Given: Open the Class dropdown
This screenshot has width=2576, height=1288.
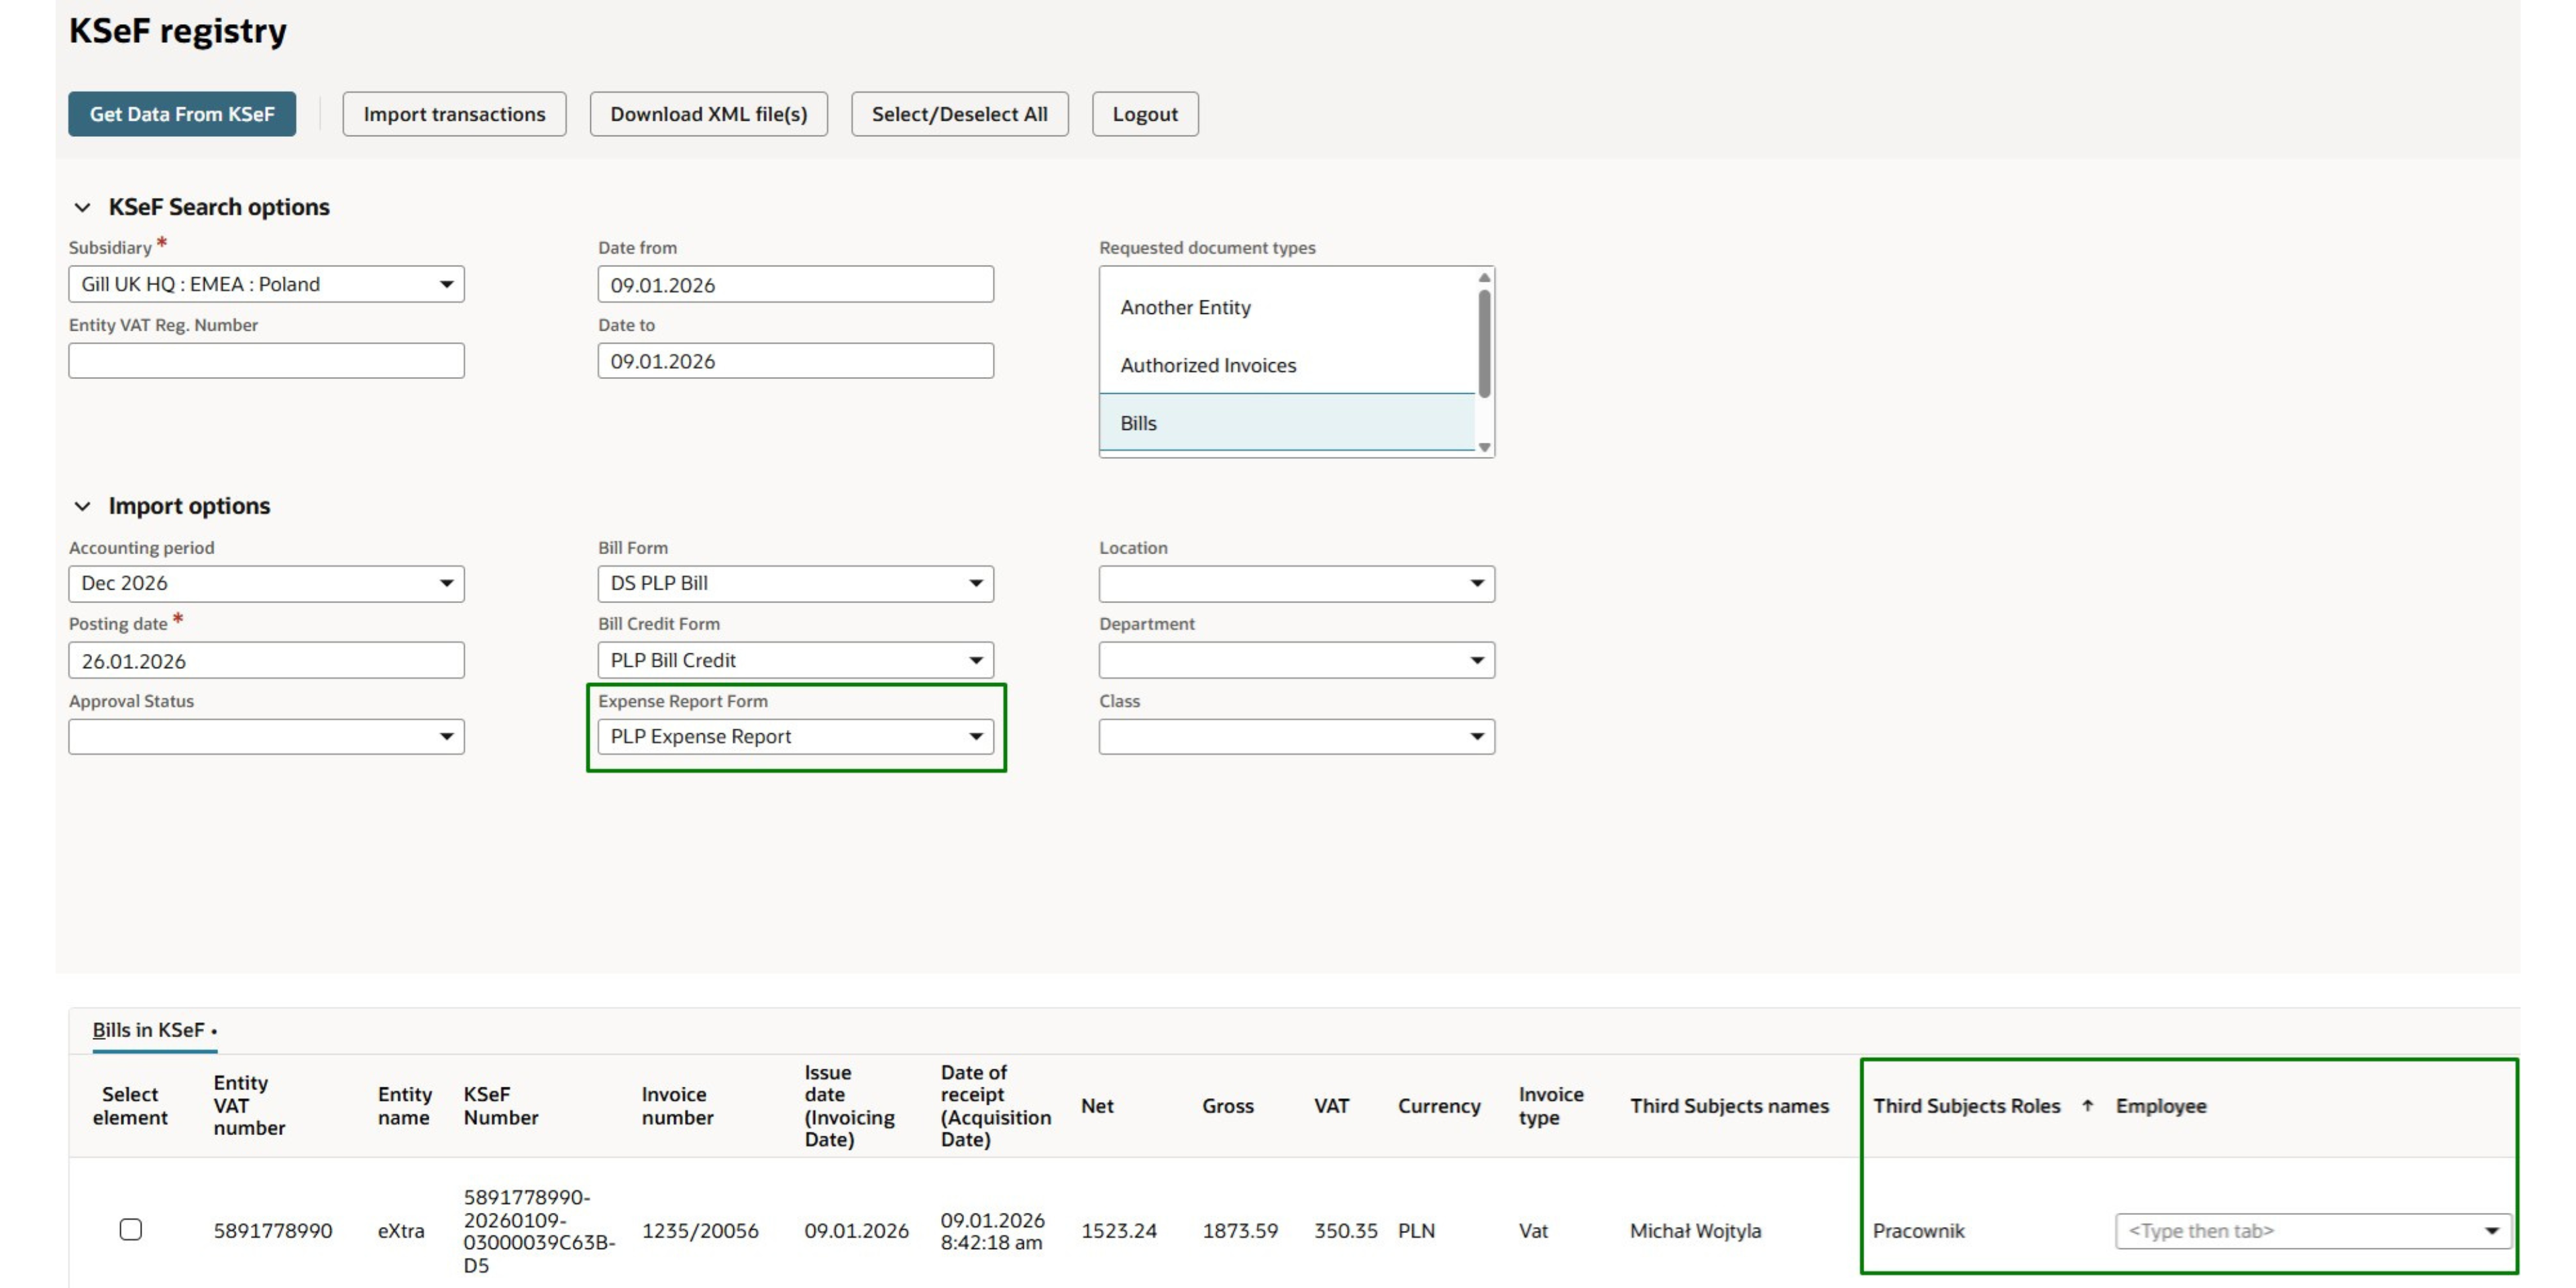Looking at the screenshot, I should (1478, 736).
